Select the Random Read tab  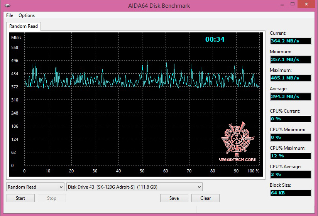(x=24, y=26)
